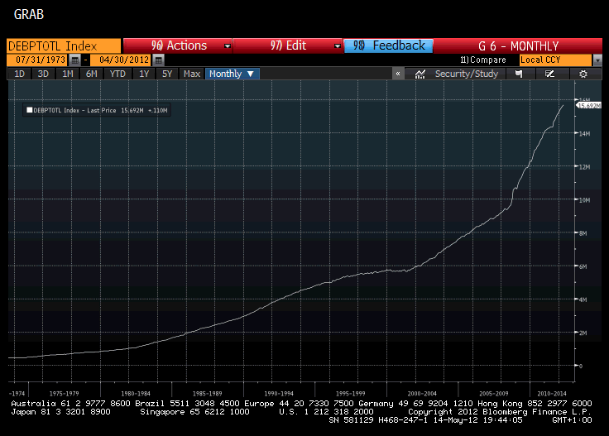
Task: Collapse the toolbar with double-chevron icon
Action: (398, 74)
